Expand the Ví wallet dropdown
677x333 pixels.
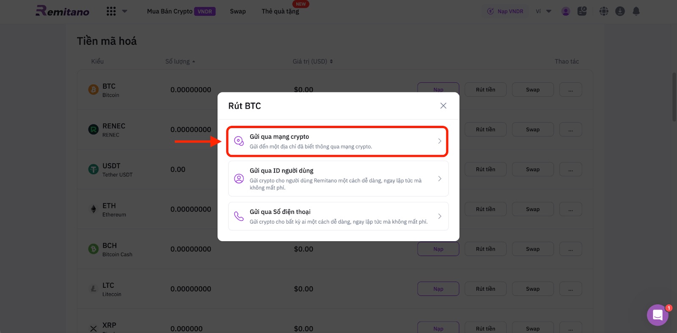pos(543,11)
